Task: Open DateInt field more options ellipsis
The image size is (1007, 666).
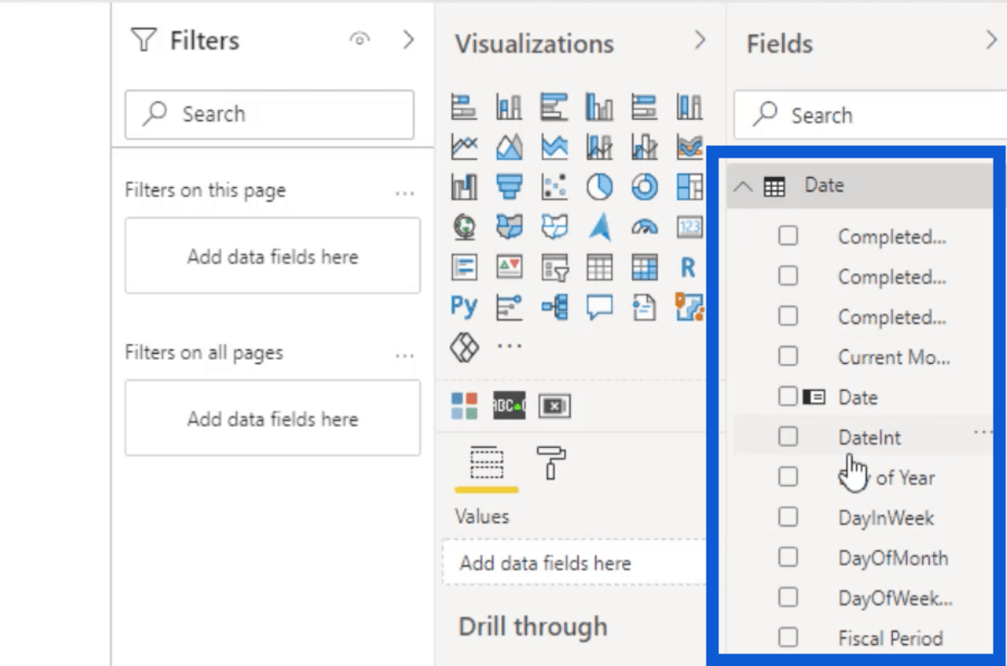Action: (x=983, y=433)
